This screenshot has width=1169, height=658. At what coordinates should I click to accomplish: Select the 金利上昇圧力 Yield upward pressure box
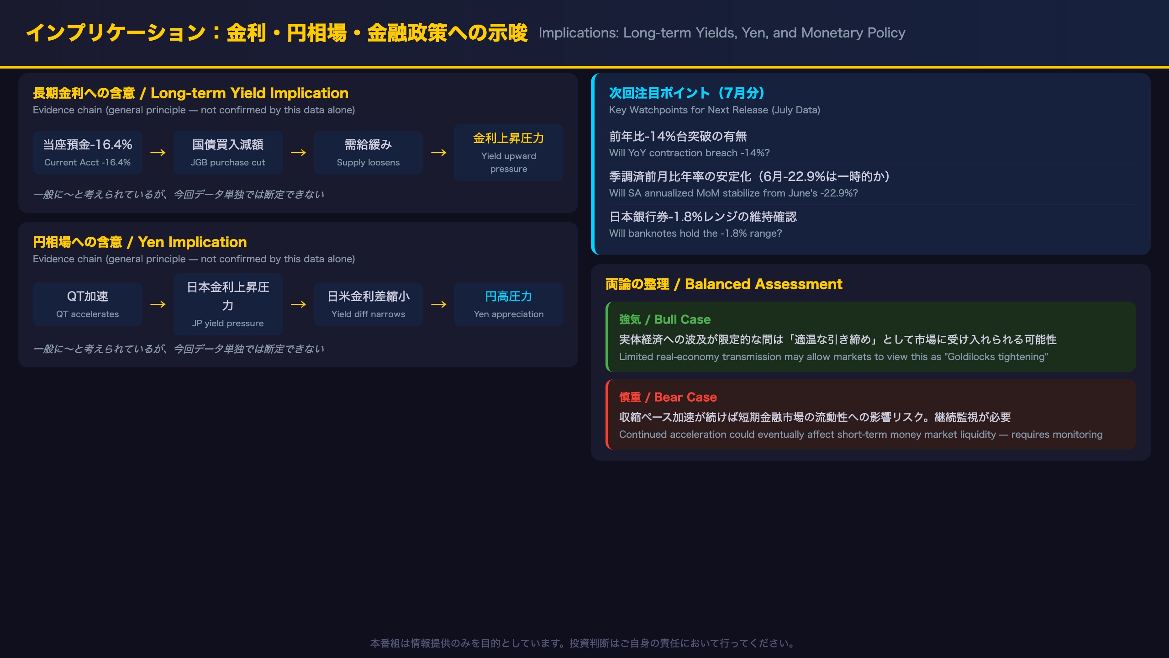(x=508, y=153)
